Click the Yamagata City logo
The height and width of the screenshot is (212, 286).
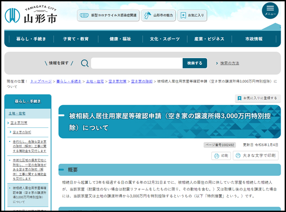click(x=31, y=15)
